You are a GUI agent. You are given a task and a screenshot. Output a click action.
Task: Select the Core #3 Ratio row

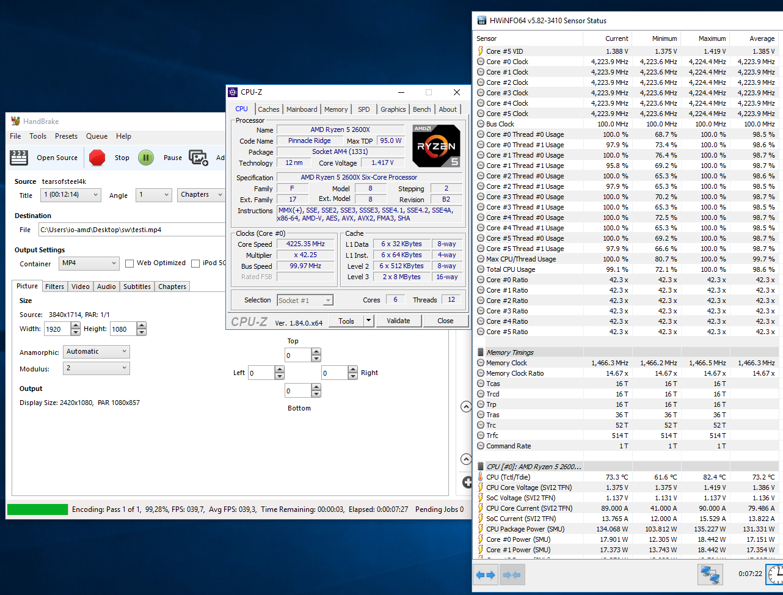627,311
